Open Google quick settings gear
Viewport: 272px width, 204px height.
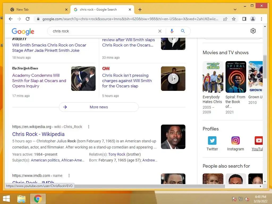pyautogui.click(x=253, y=31)
